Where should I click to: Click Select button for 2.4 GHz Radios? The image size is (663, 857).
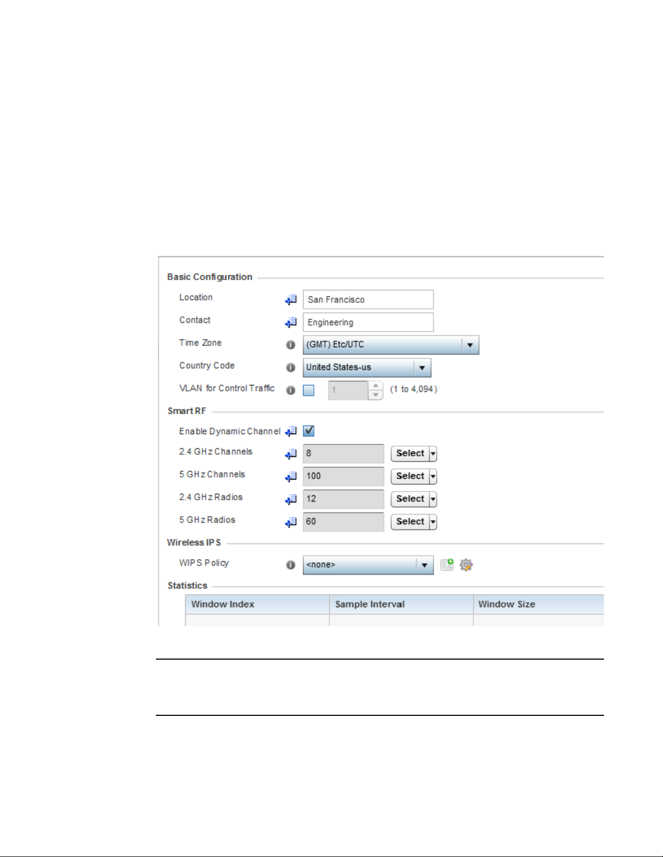410,499
